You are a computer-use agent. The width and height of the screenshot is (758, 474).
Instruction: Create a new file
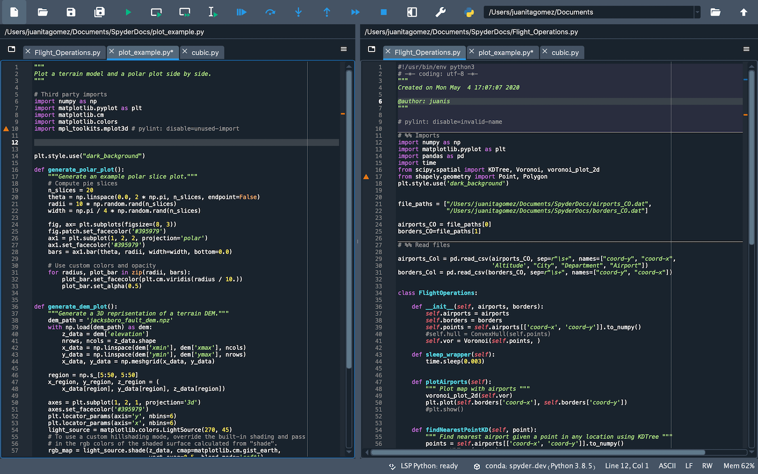pyautogui.click(x=14, y=12)
